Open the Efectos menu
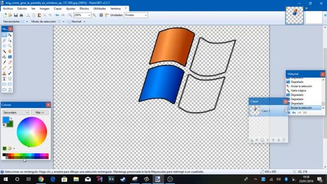The height and width of the screenshot is (184, 327). (x=84, y=9)
